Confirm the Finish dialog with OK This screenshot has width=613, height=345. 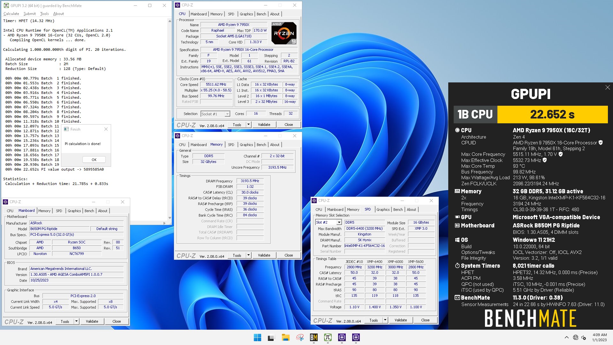[x=94, y=160]
